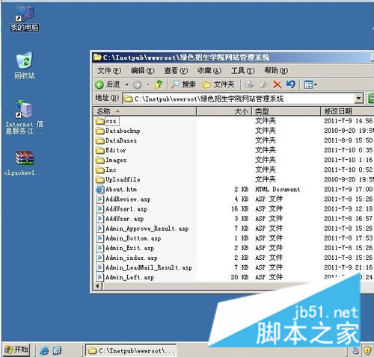Screen dimensions: 374x357
Task: Click the 开始 Start button
Action: click(x=16, y=350)
